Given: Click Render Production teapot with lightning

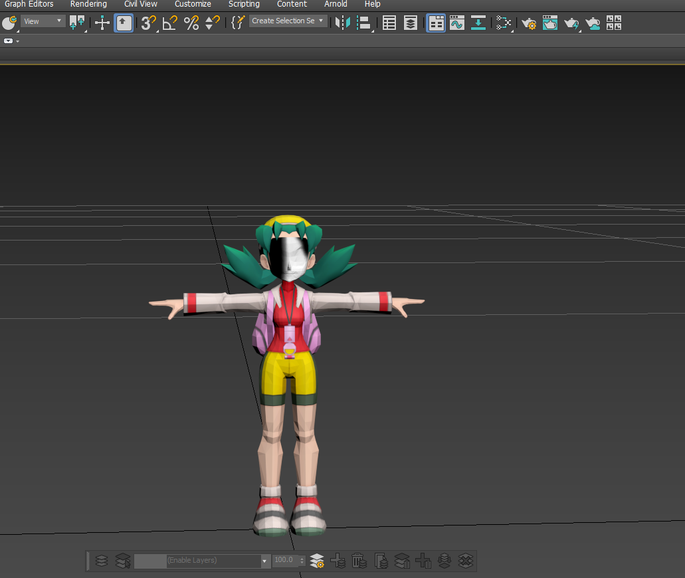Looking at the screenshot, I should (571, 23).
